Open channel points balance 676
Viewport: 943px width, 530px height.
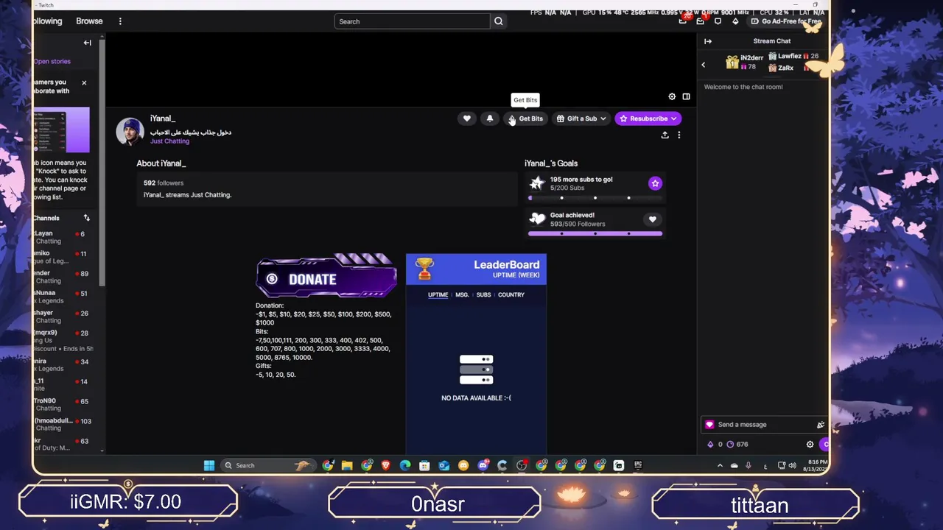pos(737,445)
